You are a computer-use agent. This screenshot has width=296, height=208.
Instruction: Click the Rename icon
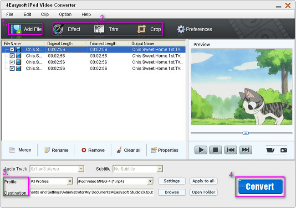47,150
